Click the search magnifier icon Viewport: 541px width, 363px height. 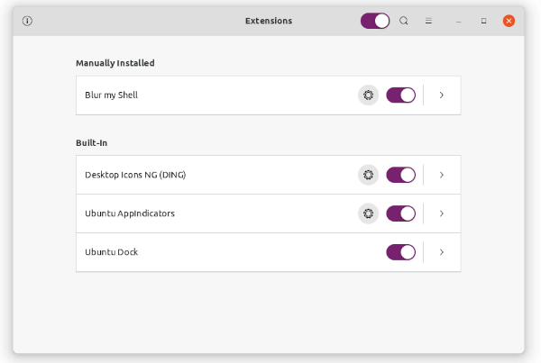(x=404, y=21)
